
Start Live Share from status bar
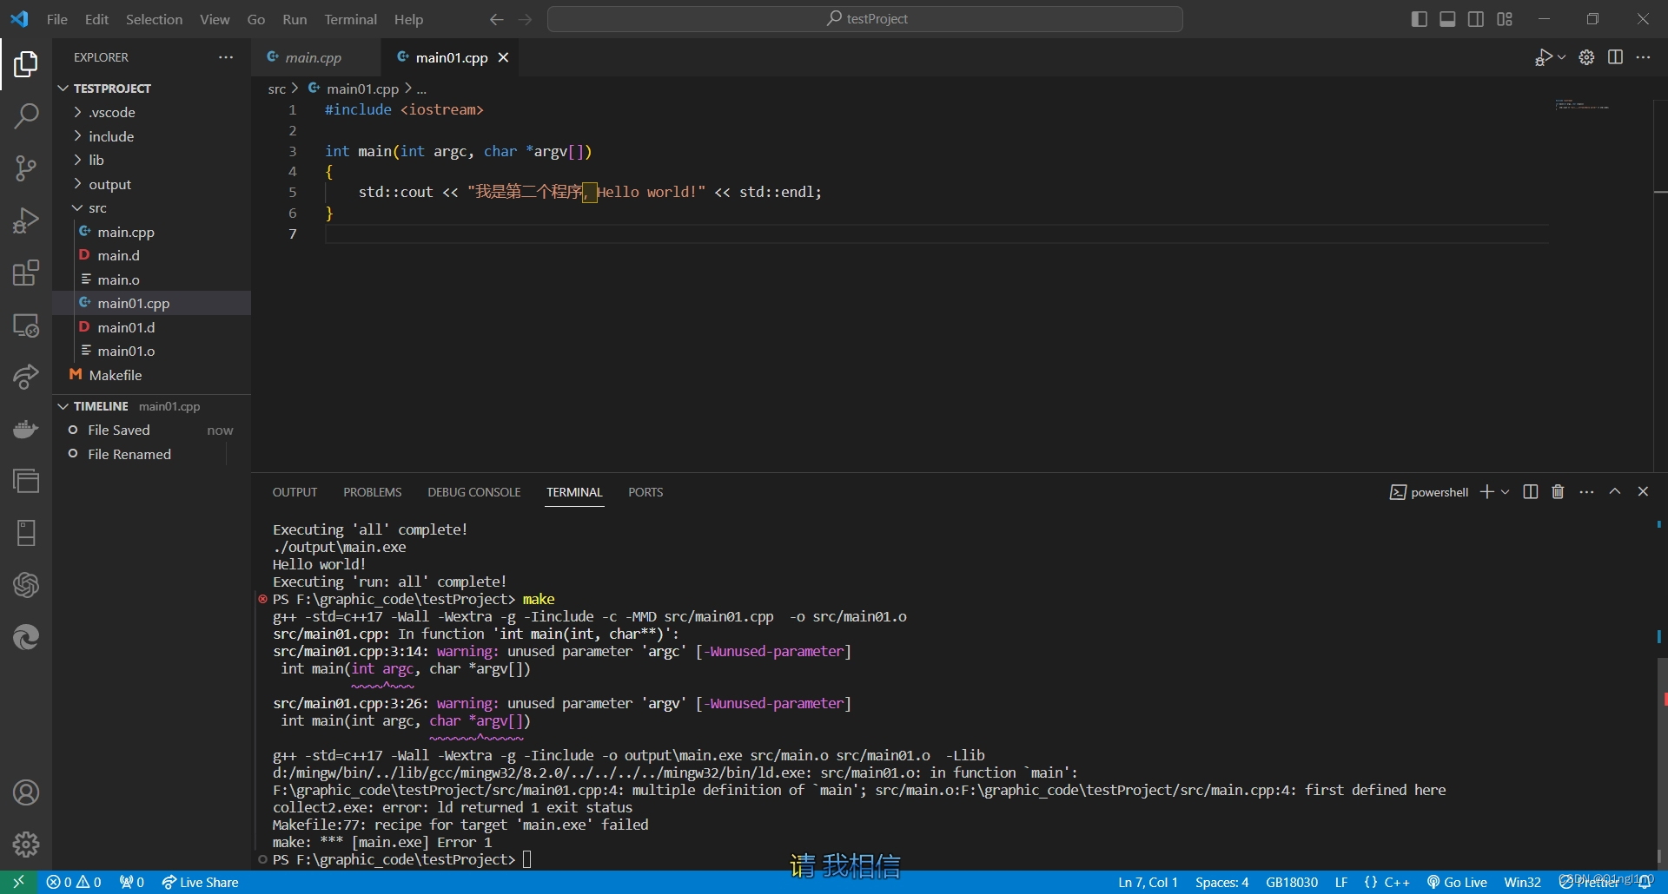(x=200, y=882)
